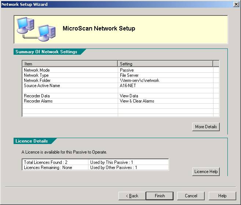Click Used by Other Passives : 1
The height and width of the screenshot is (205, 241).
pos(114,168)
